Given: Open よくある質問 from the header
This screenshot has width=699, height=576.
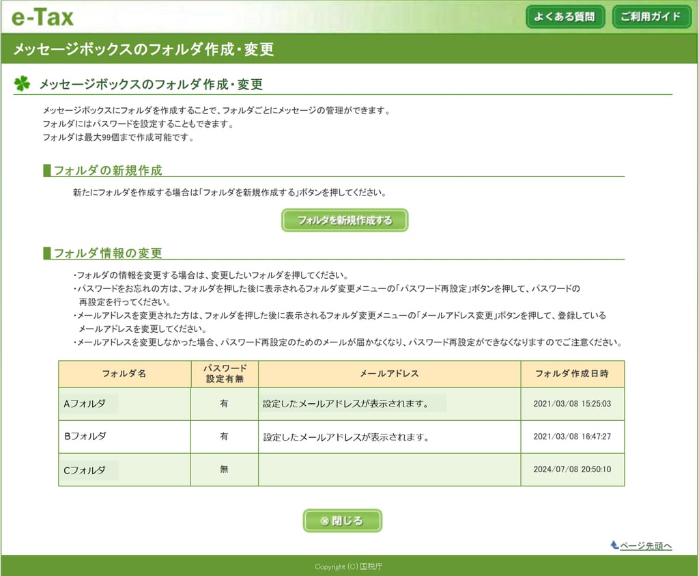Looking at the screenshot, I should click(x=565, y=17).
